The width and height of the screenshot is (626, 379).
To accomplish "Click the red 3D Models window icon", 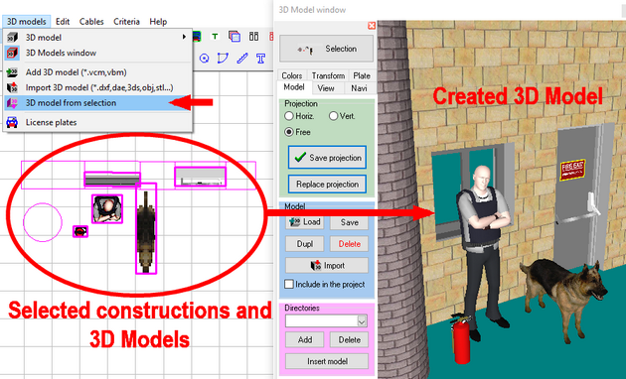I will 12,53.
